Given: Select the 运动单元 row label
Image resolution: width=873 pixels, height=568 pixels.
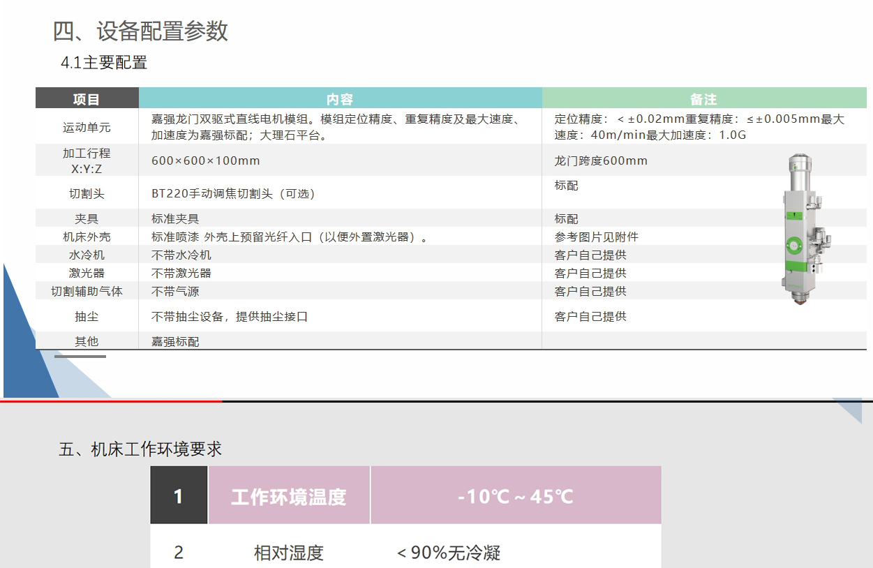Looking at the screenshot, I should [x=87, y=128].
